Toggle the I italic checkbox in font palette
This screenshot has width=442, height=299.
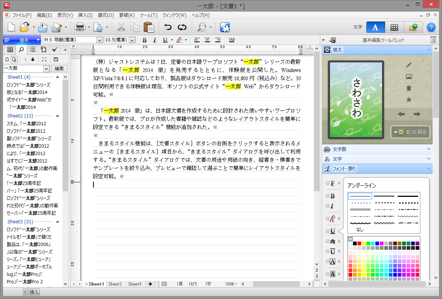point(327,205)
